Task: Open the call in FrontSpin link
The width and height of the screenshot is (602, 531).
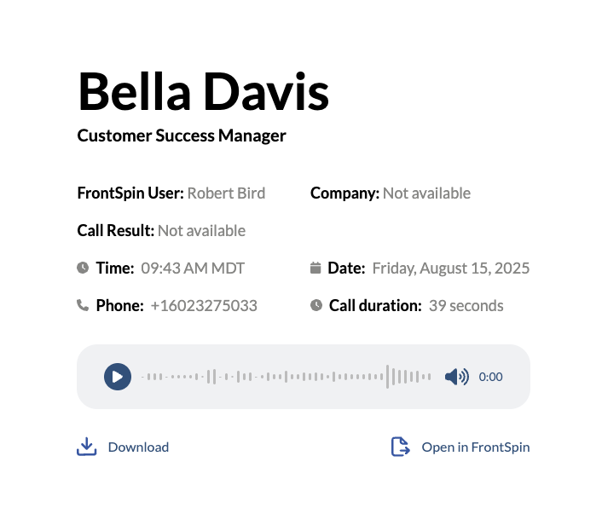Action: click(x=476, y=447)
